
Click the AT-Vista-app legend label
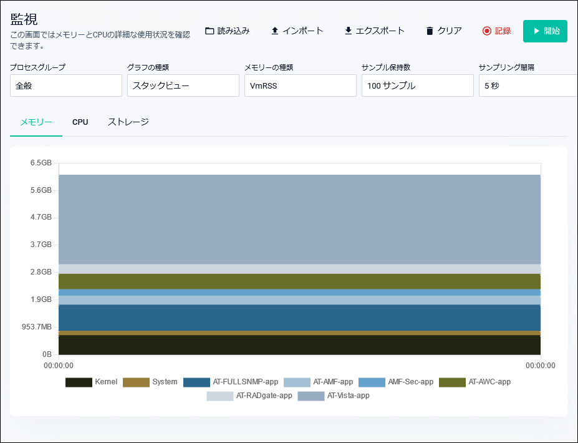click(x=349, y=396)
